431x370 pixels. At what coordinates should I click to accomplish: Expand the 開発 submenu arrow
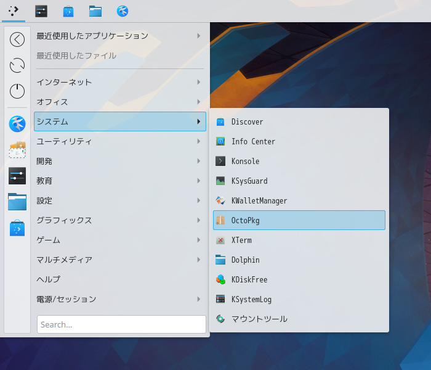pos(198,161)
